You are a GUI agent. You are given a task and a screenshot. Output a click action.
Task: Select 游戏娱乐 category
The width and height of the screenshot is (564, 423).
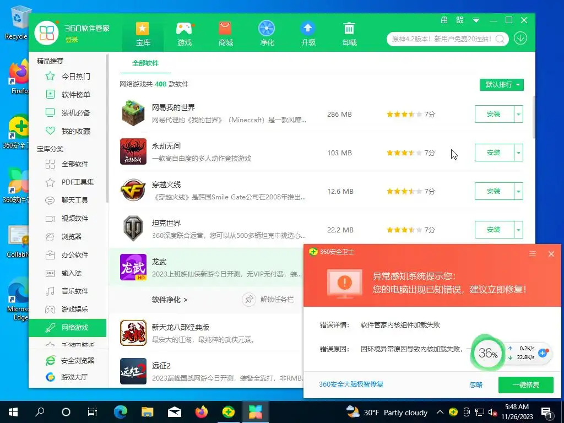tap(68, 309)
